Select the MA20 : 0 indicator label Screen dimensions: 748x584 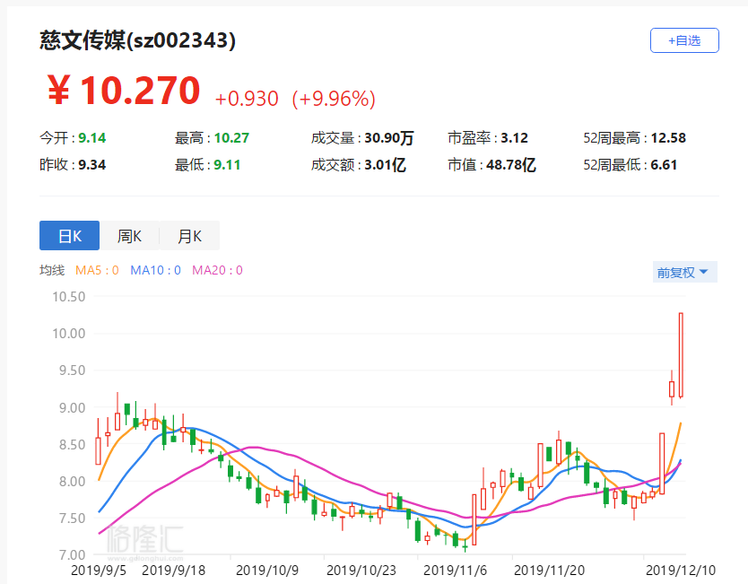click(x=217, y=271)
